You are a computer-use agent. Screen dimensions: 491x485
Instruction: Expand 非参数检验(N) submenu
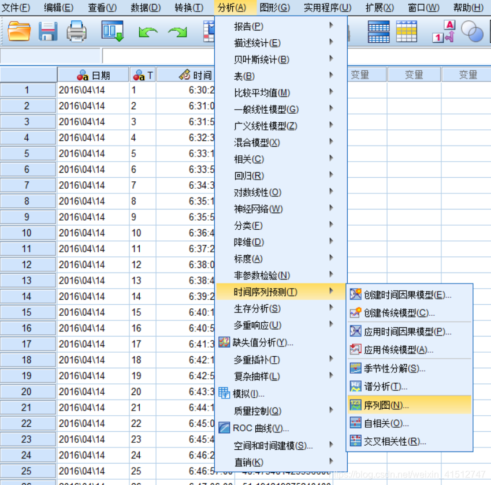coord(281,275)
